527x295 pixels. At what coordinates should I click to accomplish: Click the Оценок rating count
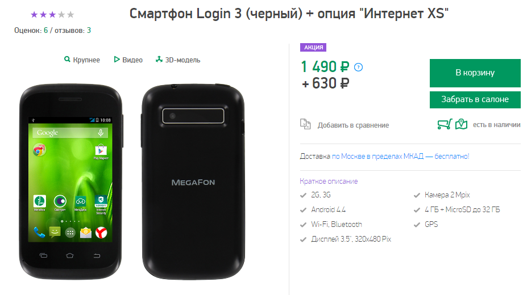[45, 30]
